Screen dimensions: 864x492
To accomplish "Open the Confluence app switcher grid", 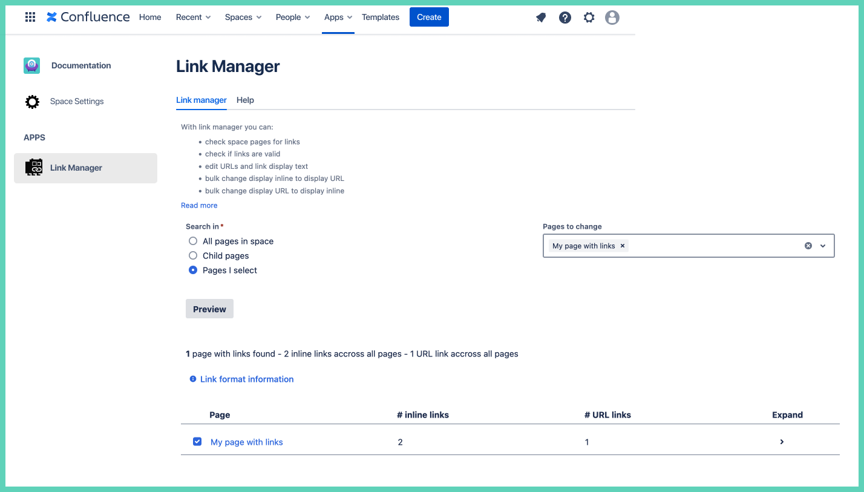I will [x=30, y=17].
